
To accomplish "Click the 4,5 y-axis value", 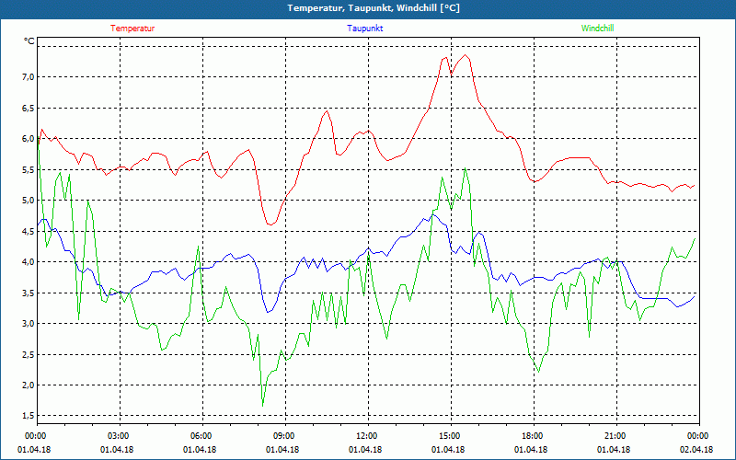I will tap(29, 232).
